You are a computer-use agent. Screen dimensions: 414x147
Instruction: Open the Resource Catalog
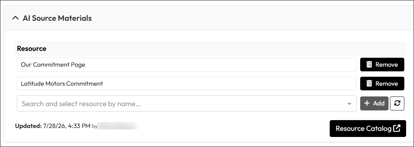coord(368,128)
